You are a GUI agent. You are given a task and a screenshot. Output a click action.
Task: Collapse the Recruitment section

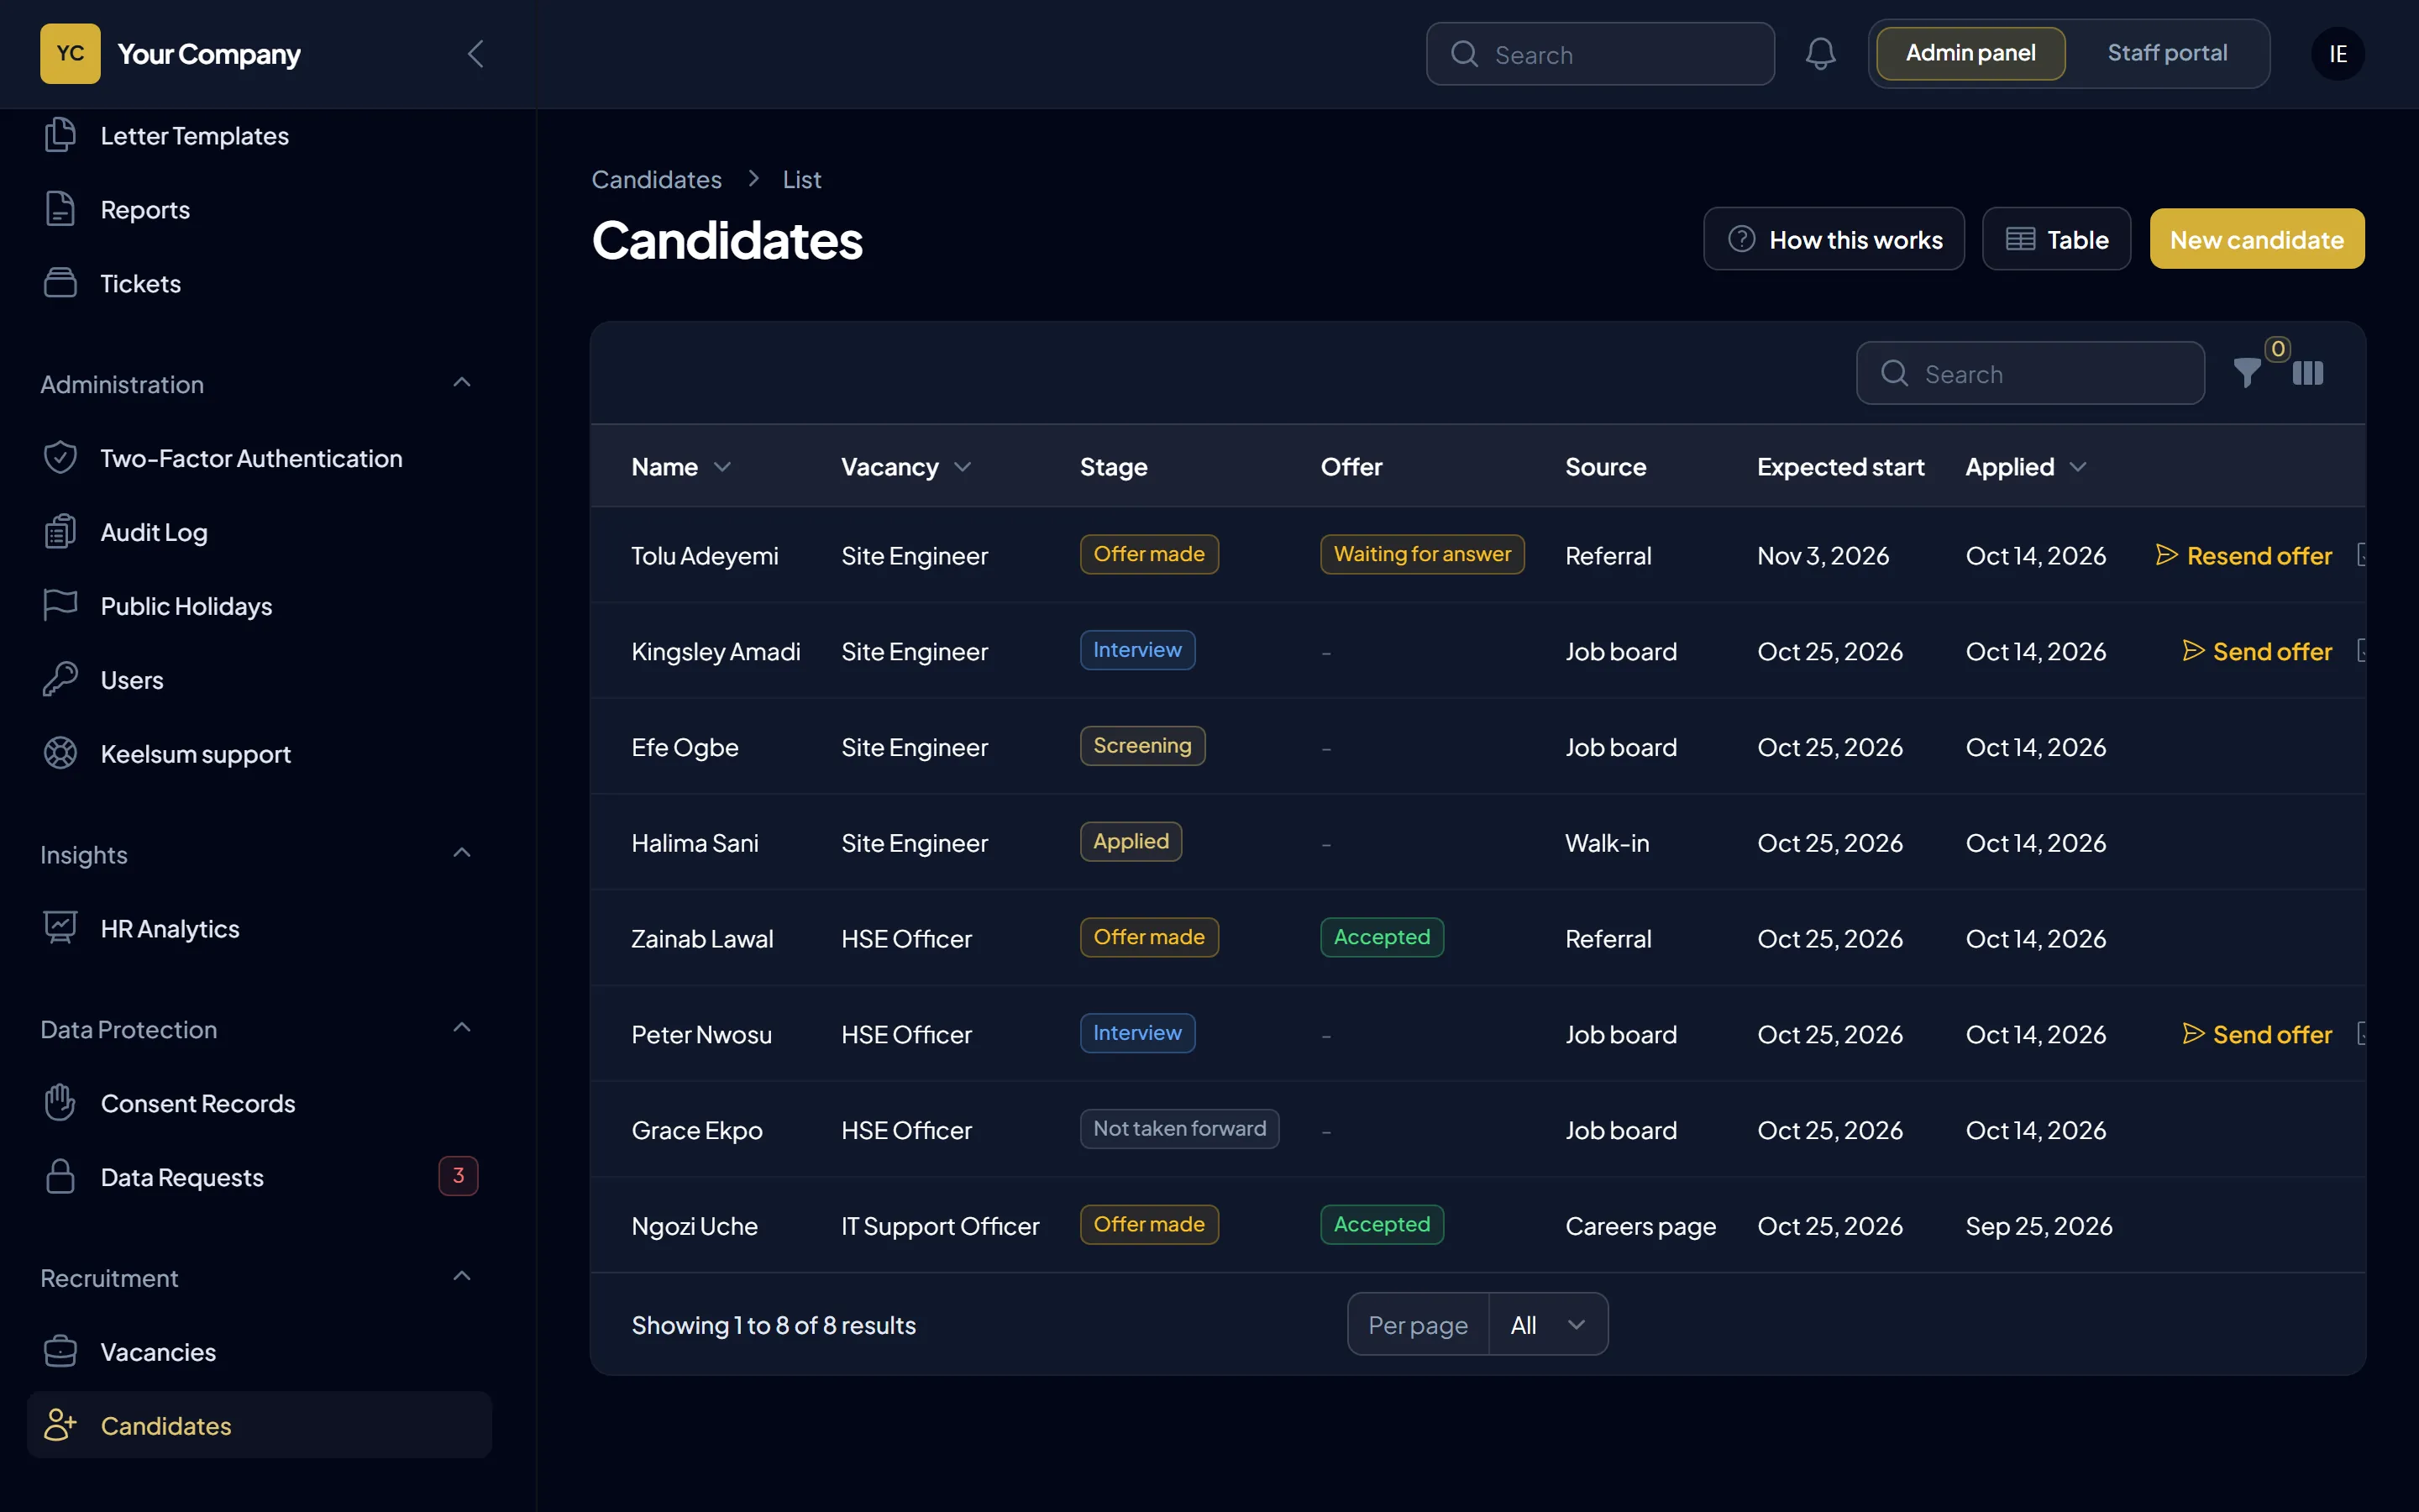tap(462, 1276)
